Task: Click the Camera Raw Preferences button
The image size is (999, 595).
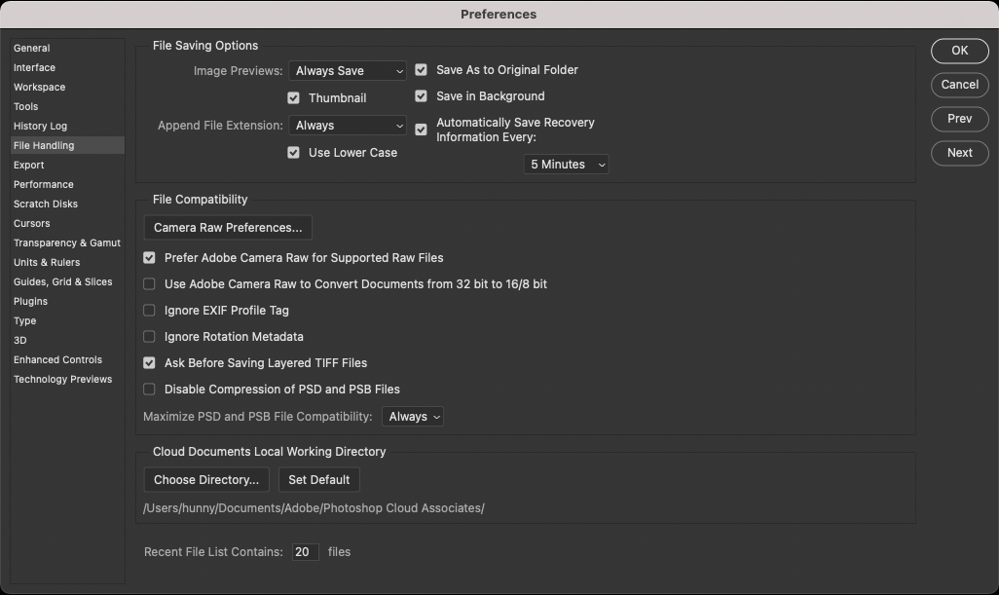Action: point(228,228)
